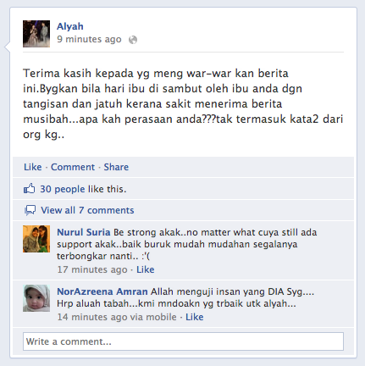Click the Comment link under post
The image size is (365, 366).
pyautogui.click(x=73, y=167)
